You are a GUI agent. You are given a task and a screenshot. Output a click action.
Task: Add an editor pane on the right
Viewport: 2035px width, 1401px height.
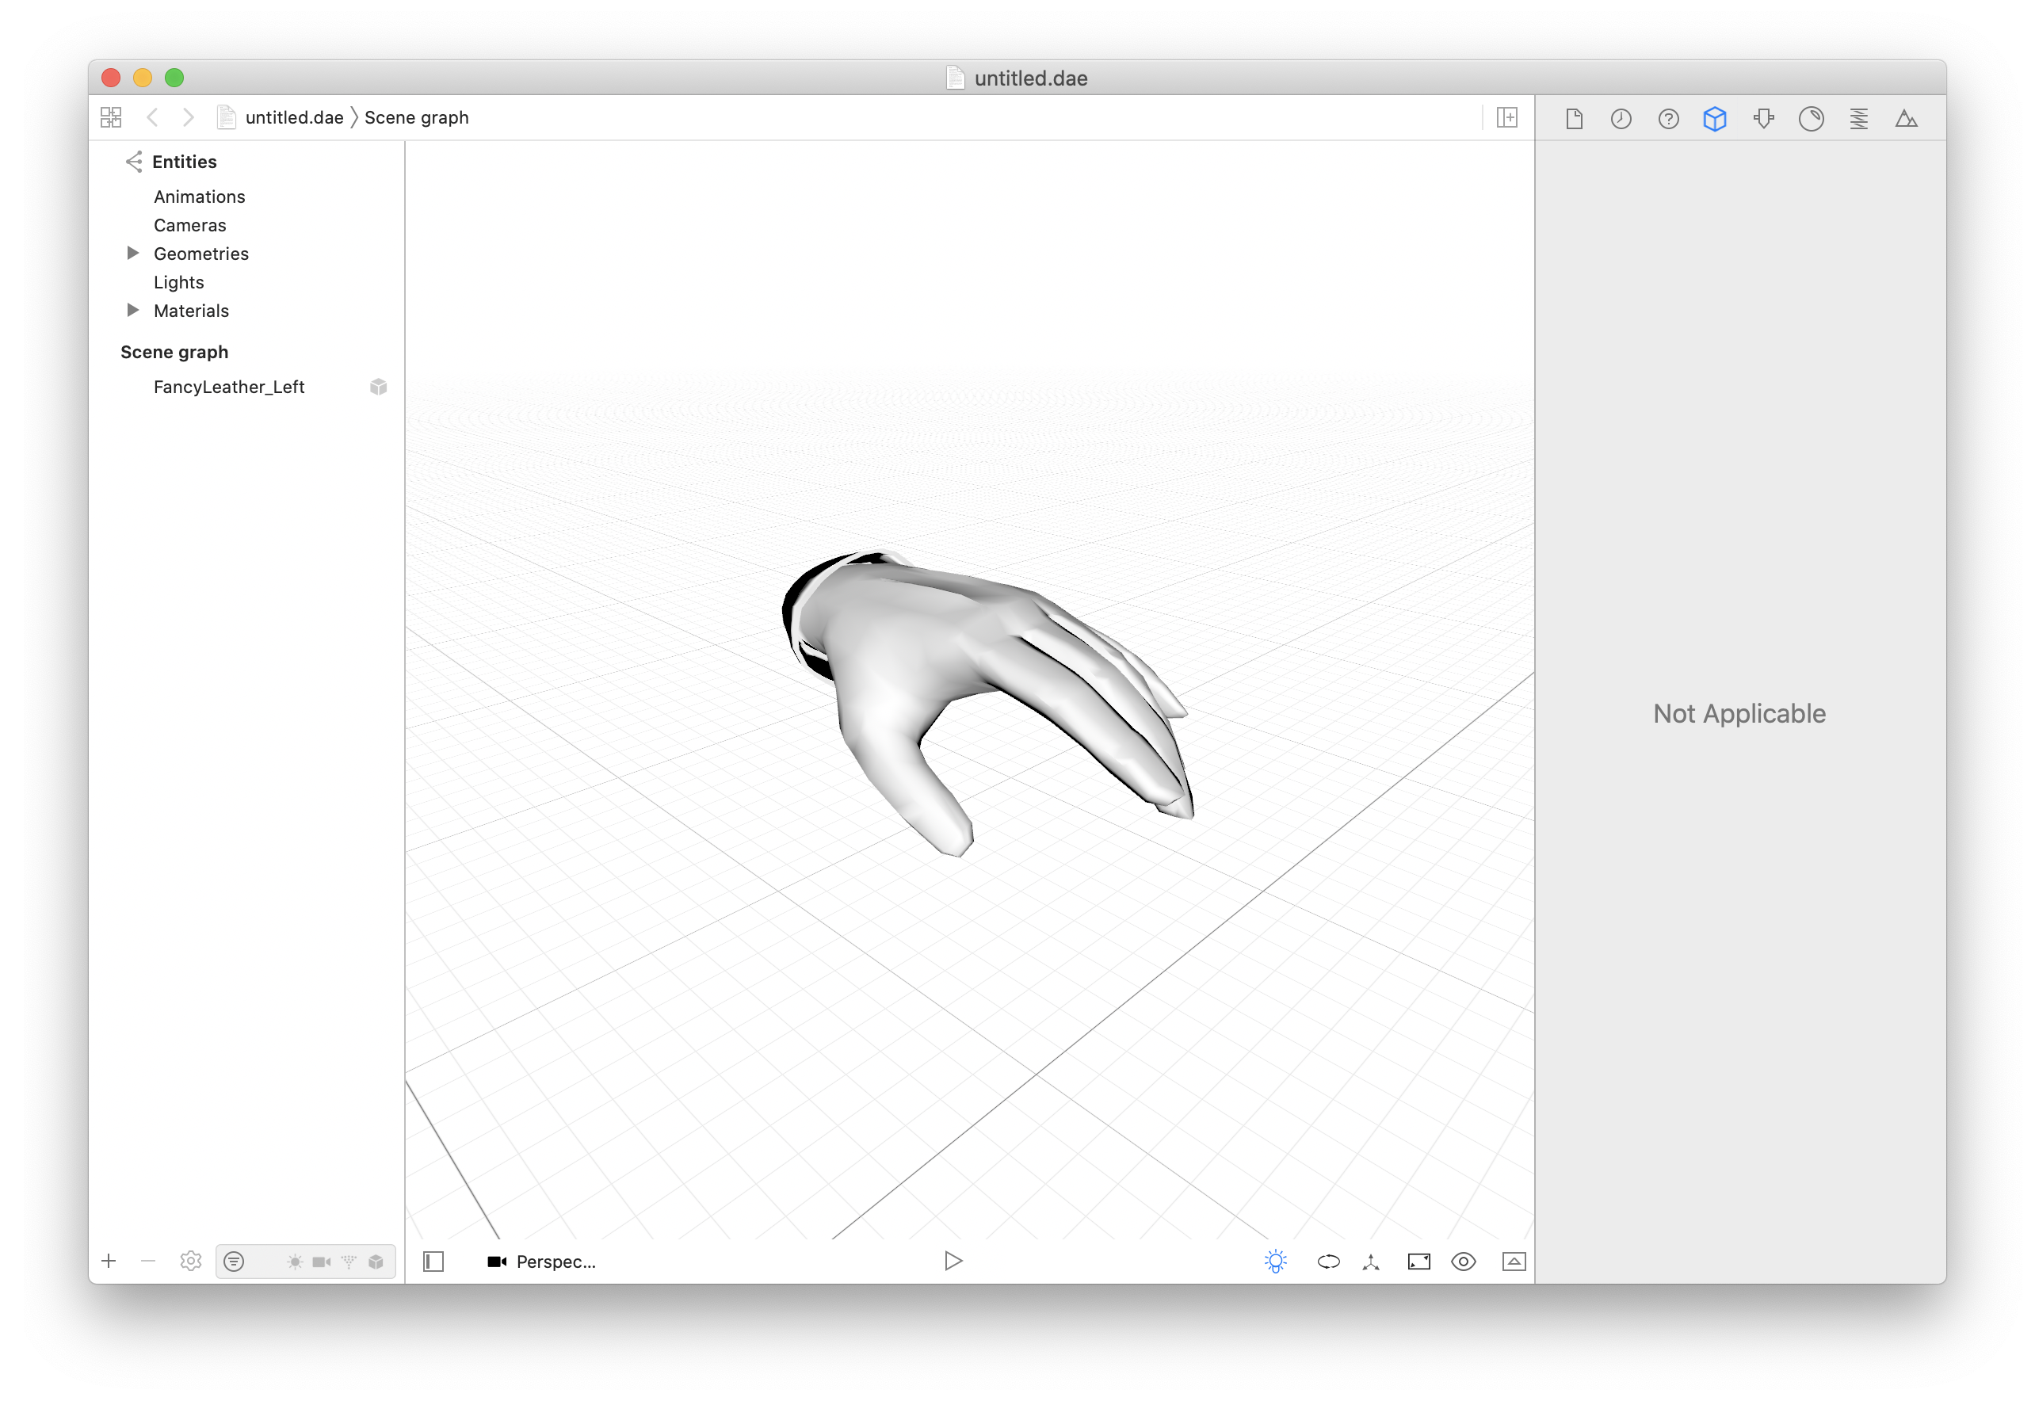pyautogui.click(x=1506, y=117)
